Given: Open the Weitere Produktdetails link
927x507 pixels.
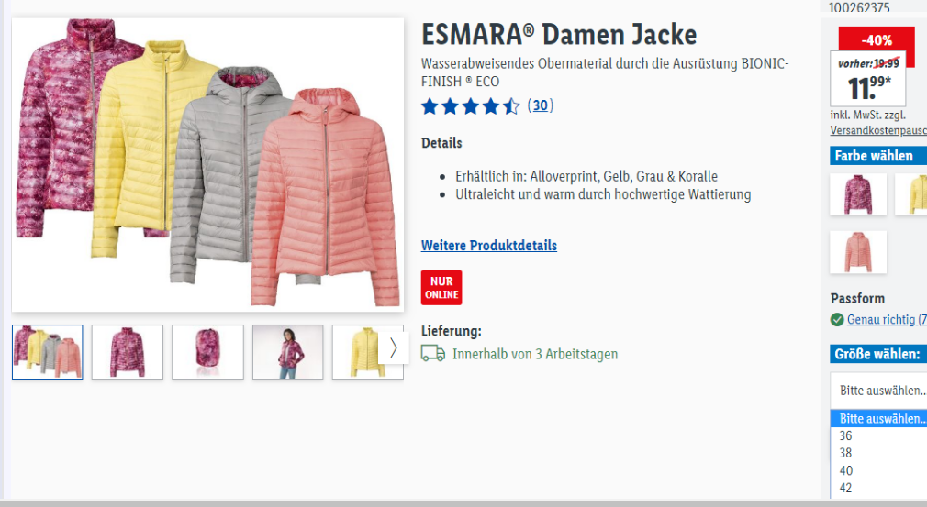Looking at the screenshot, I should 489,245.
